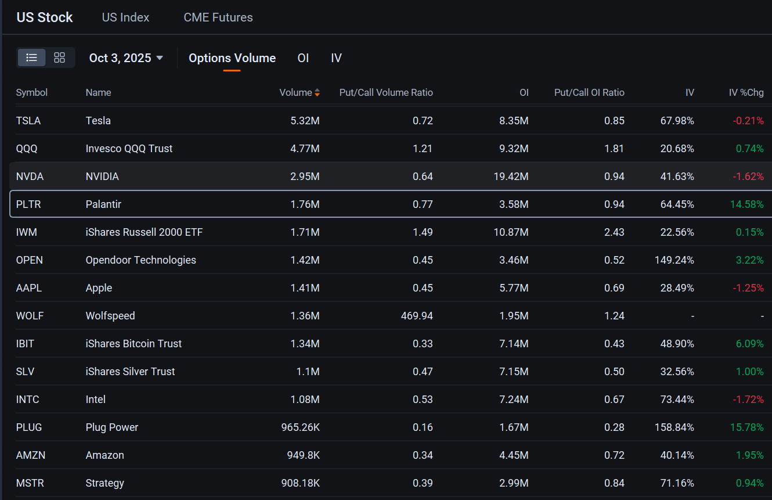
Task: Open the CME Futures tab
Action: point(218,17)
